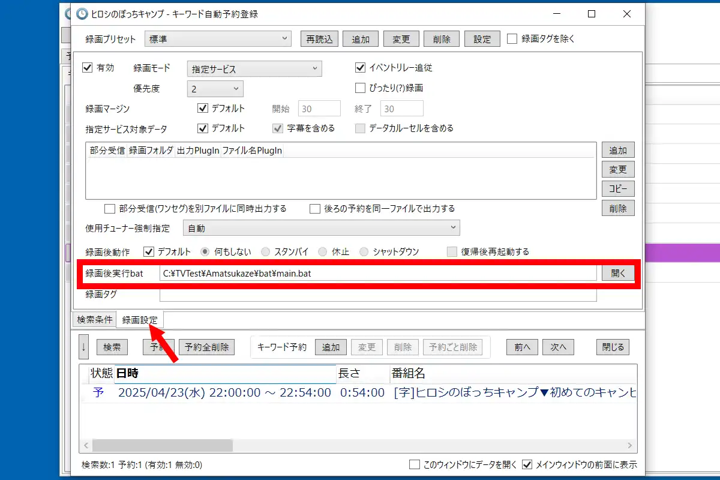
Task: Select reservation row 2025/04/23(水) 22:00:00
Action: (x=358, y=393)
